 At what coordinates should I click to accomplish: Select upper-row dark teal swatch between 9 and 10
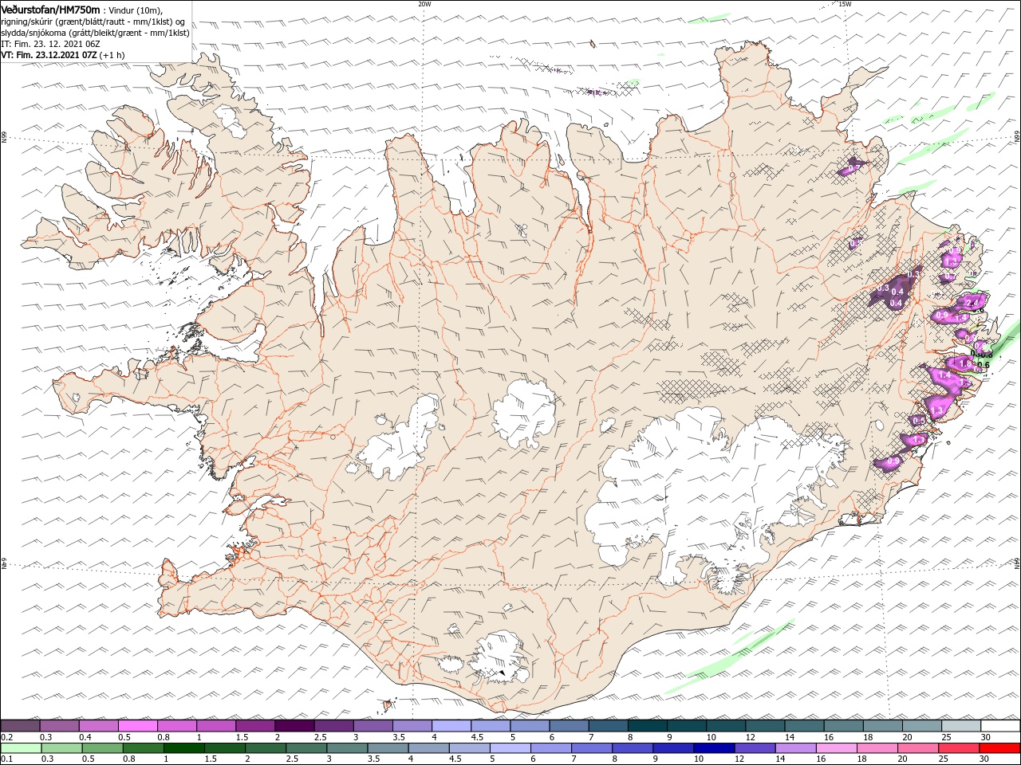point(687,725)
